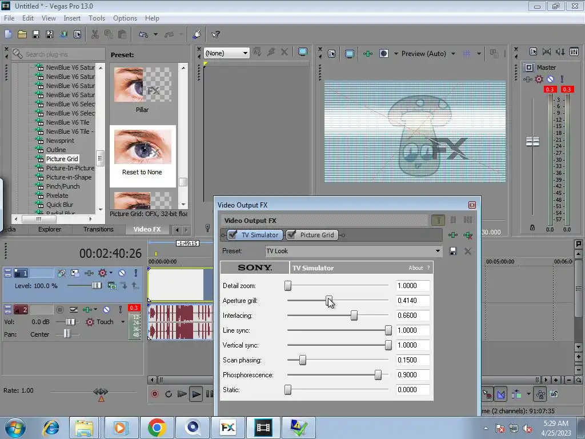Image resolution: width=585 pixels, height=439 pixels.
Task: Open overlays dropdown arrow in preview
Action: [x=479, y=54]
